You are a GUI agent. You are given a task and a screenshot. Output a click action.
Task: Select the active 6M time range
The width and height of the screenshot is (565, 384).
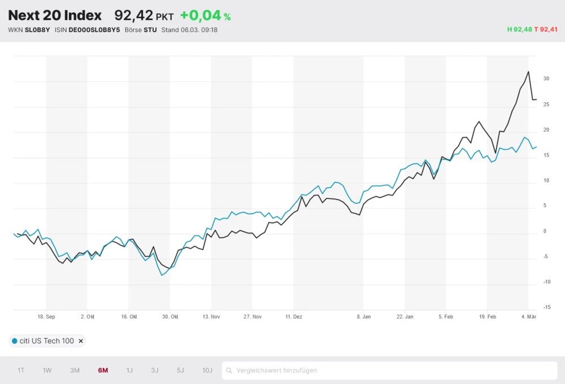pos(102,370)
